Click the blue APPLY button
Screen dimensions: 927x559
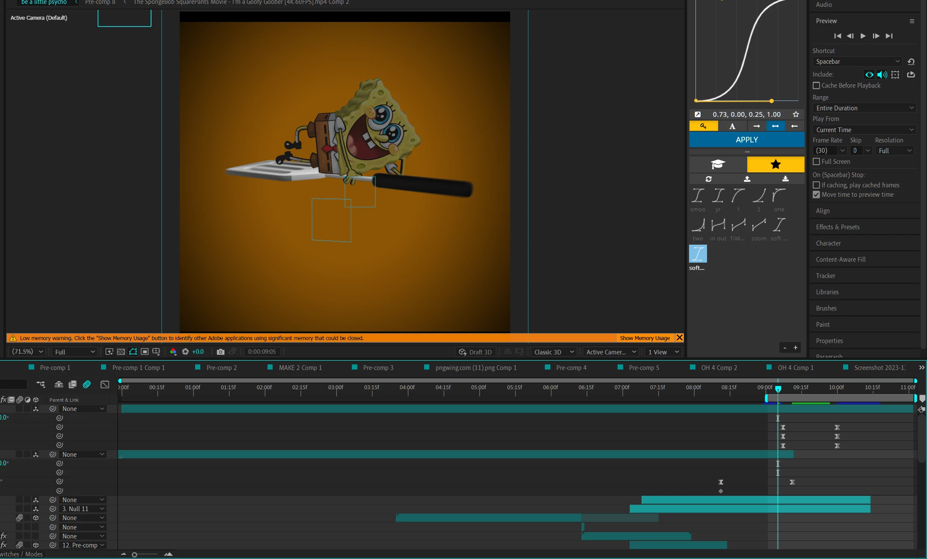pyautogui.click(x=746, y=140)
